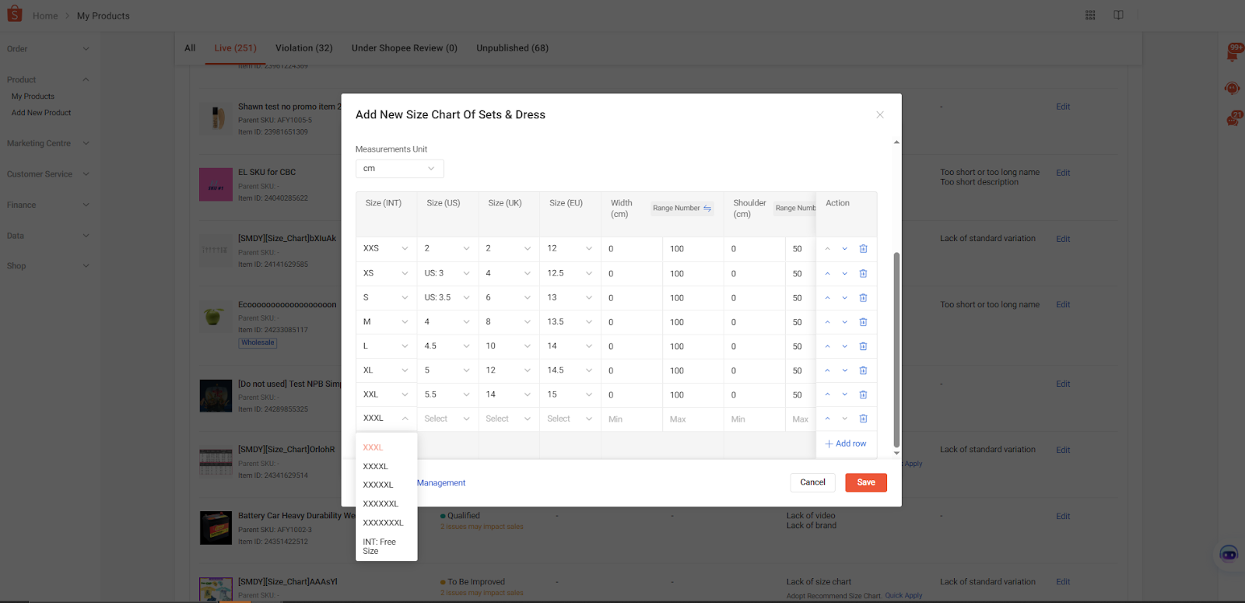Open the Measurements Unit cm dropdown
Viewport: 1245px width, 603px height.
[399, 169]
